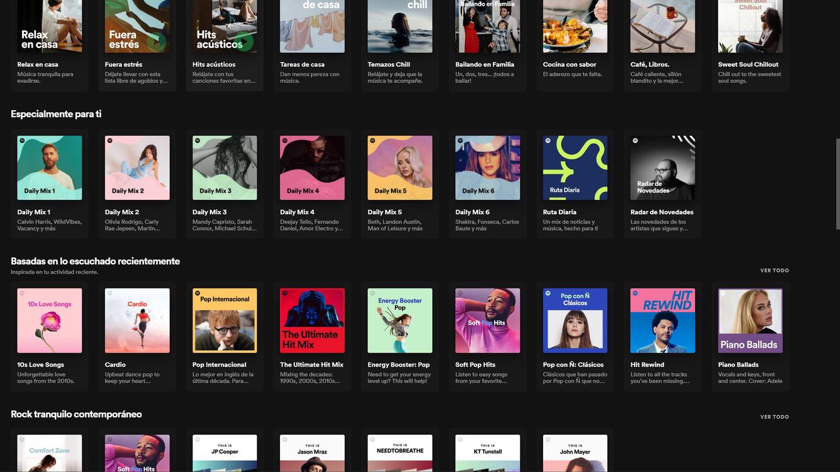
Task: Open the Piano Ballads cover with Adele
Action: click(x=750, y=320)
